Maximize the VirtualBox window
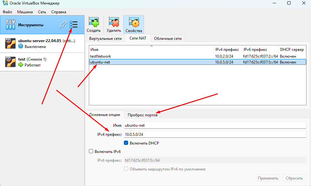This screenshot has height=186, width=311. (x=289, y=3)
